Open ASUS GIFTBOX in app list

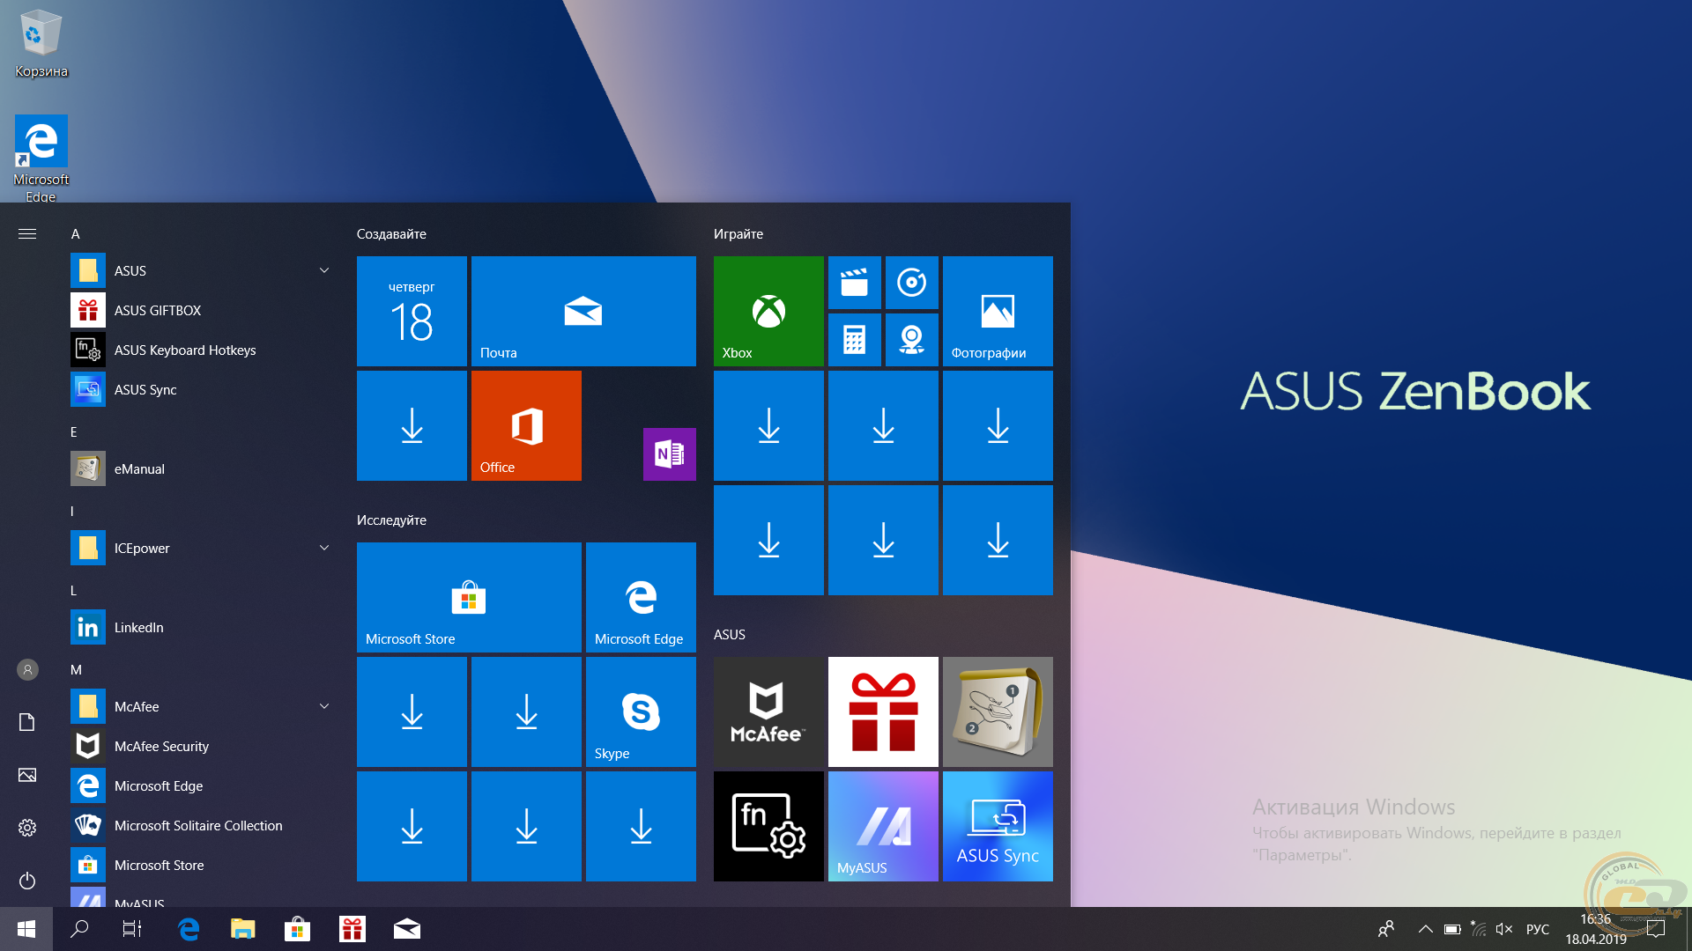click(203, 310)
